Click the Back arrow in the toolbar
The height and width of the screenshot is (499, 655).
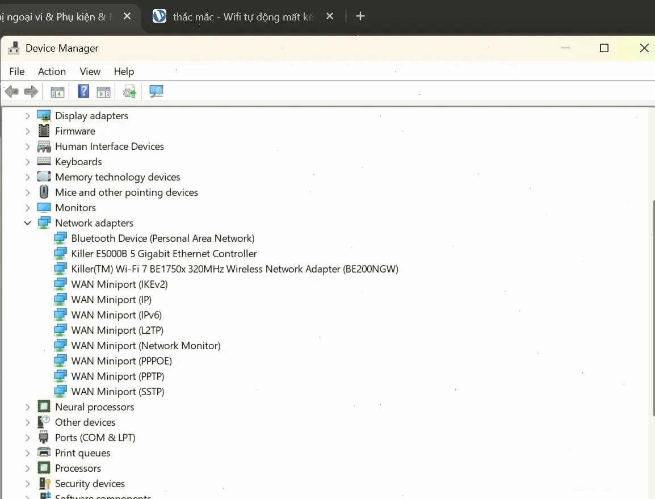[12, 91]
